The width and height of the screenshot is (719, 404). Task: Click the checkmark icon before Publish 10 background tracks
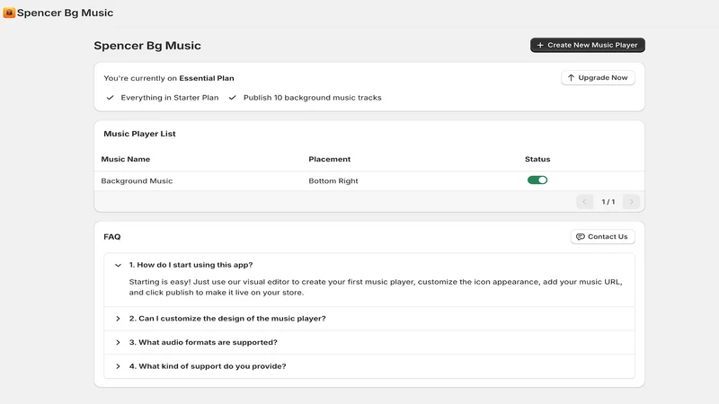[233, 98]
